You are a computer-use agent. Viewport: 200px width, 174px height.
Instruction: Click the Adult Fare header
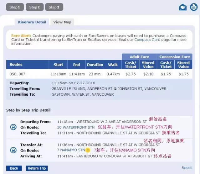(x=139, y=57)
